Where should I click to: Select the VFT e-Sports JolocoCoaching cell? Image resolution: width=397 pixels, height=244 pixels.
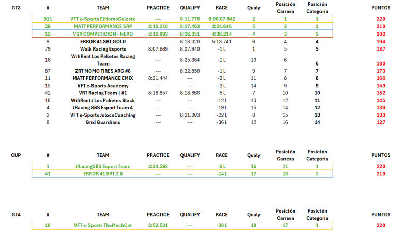click(x=103, y=115)
